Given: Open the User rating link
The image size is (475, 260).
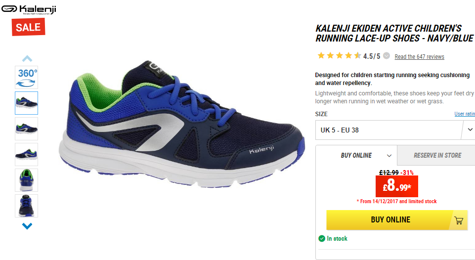Looking at the screenshot, I should tap(465, 114).
